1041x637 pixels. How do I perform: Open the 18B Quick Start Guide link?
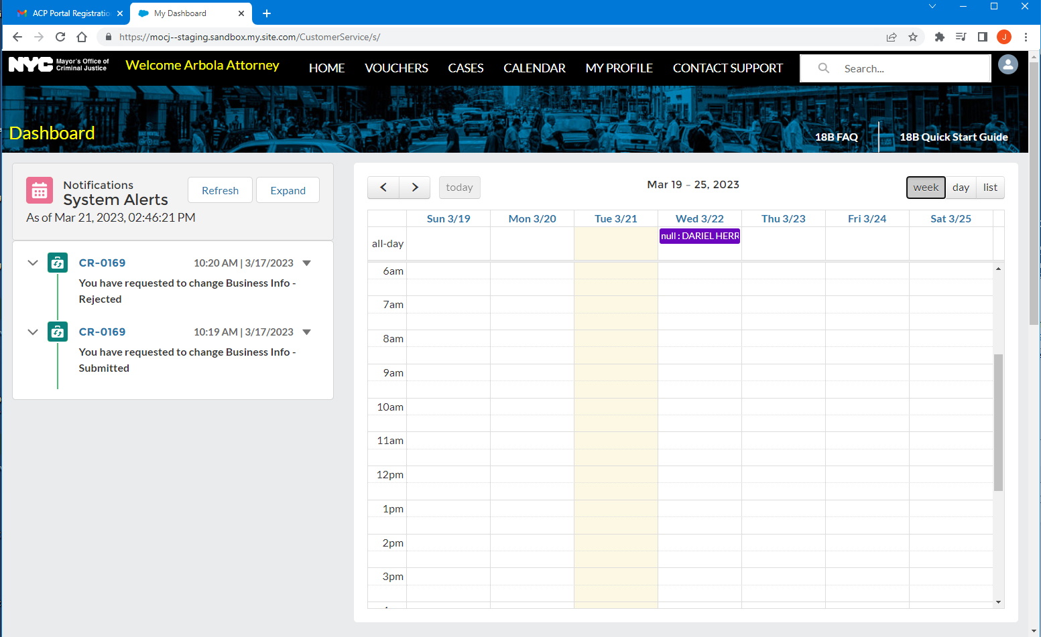[953, 137]
